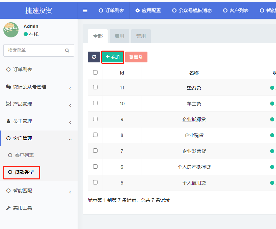
Task: Check the checkbox for row 企业税贷
Action: coord(95,135)
